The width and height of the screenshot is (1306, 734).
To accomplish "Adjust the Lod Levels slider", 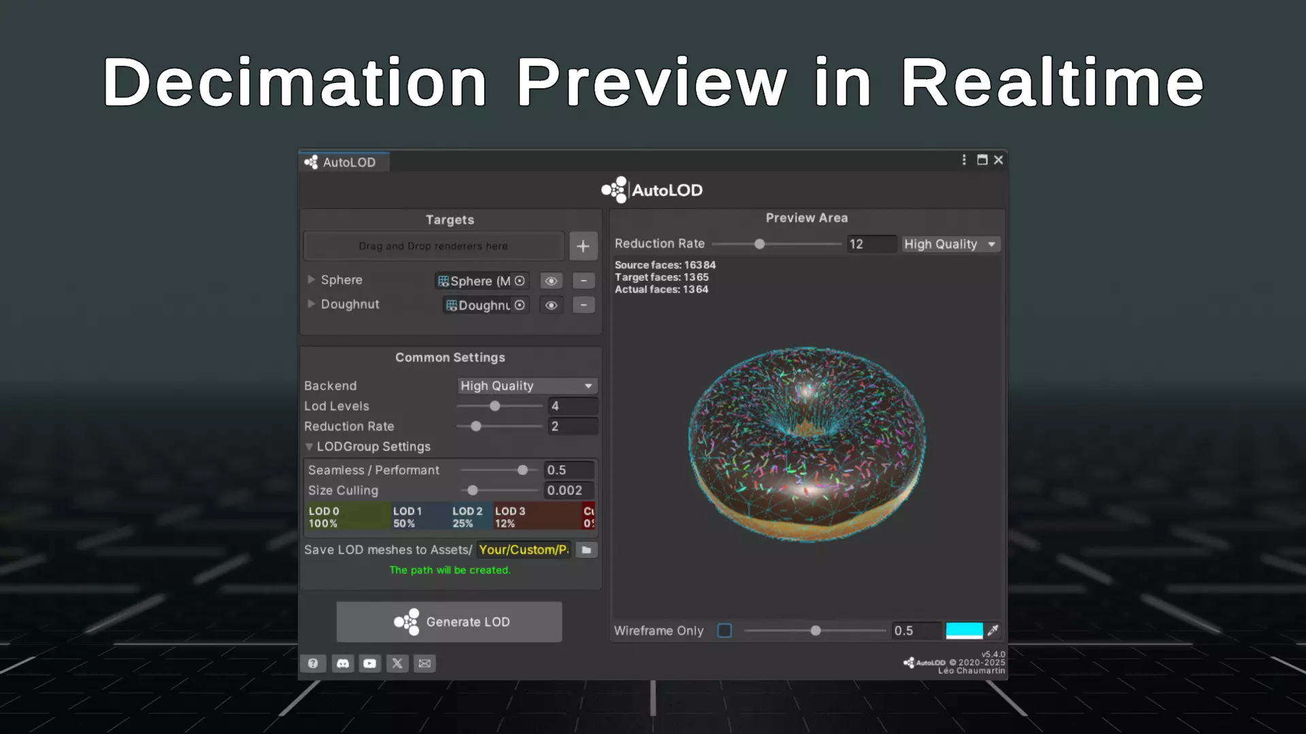I will [499, 406].
